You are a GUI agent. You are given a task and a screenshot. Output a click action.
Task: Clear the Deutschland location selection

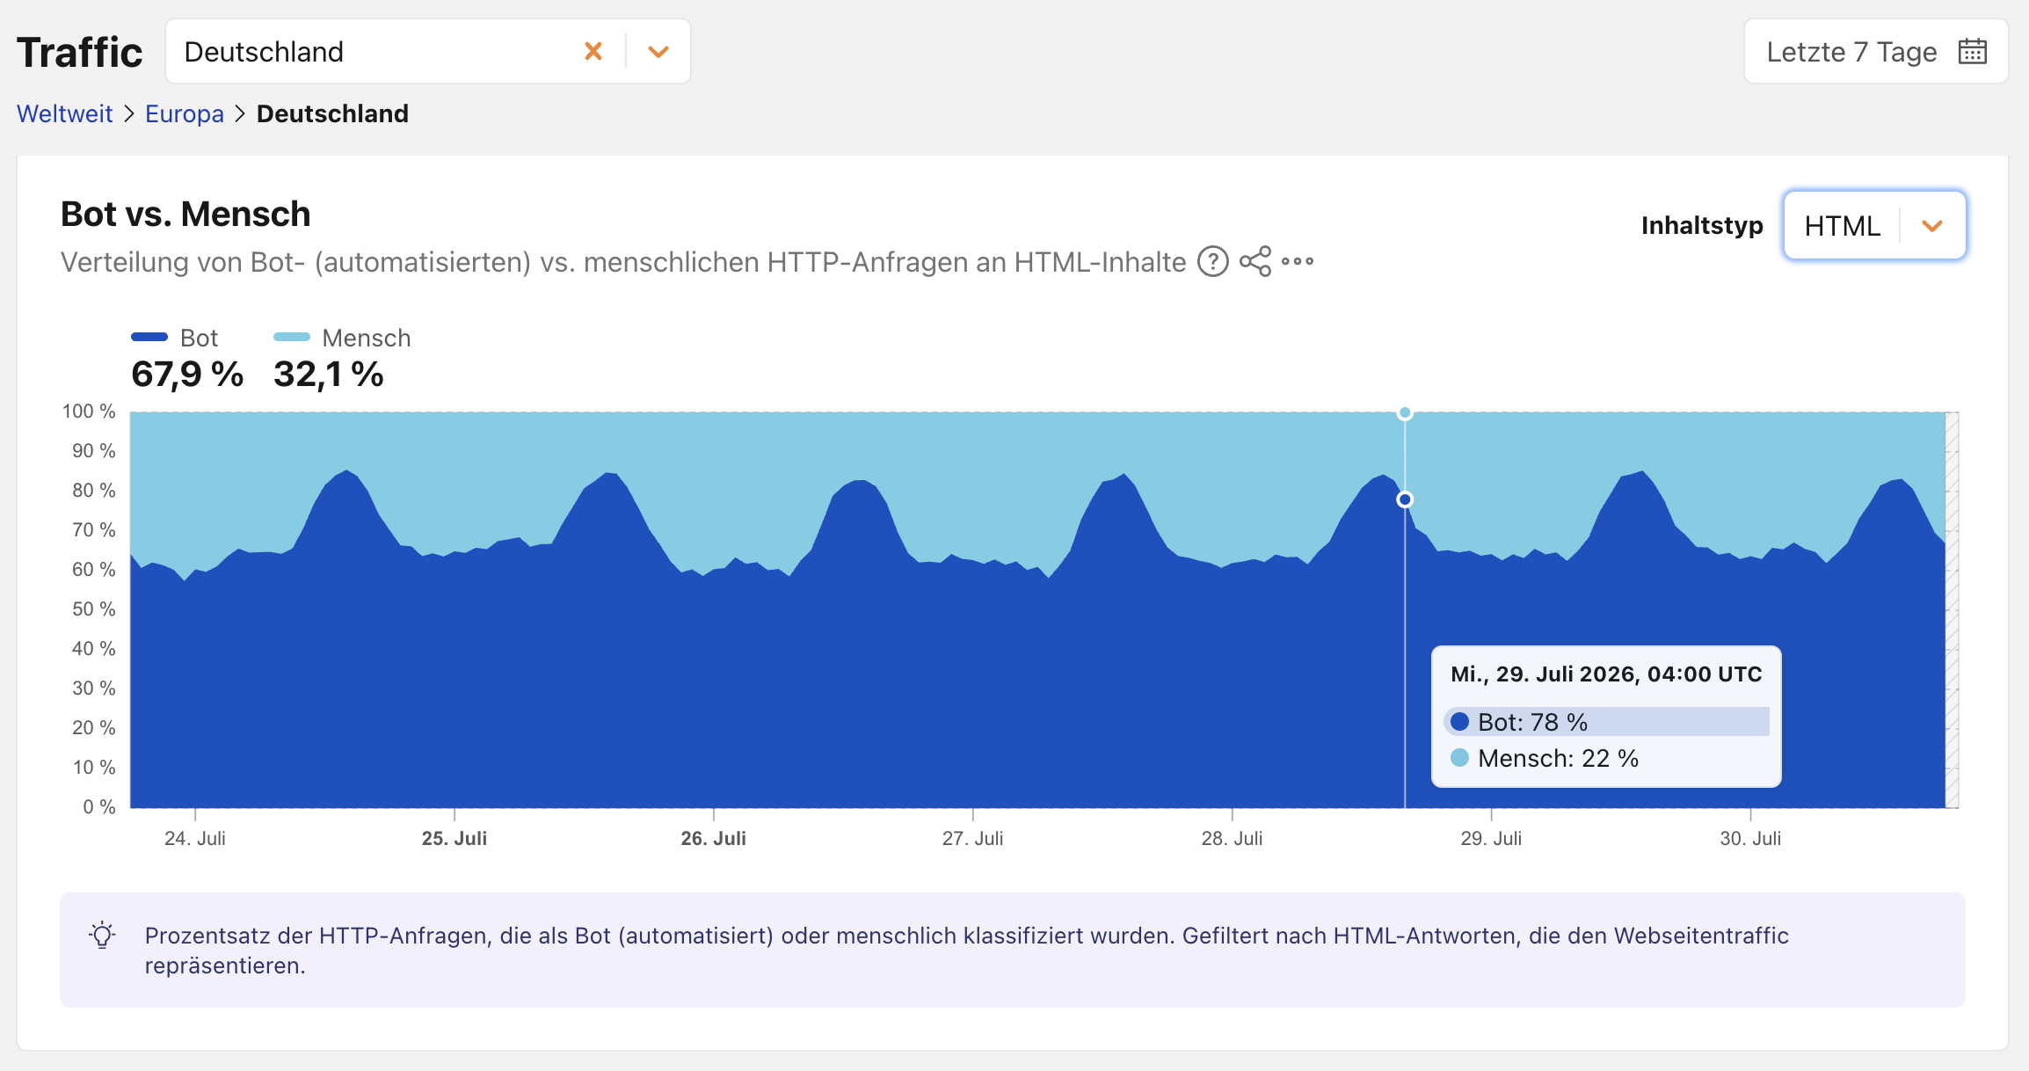tap(593, 52)
